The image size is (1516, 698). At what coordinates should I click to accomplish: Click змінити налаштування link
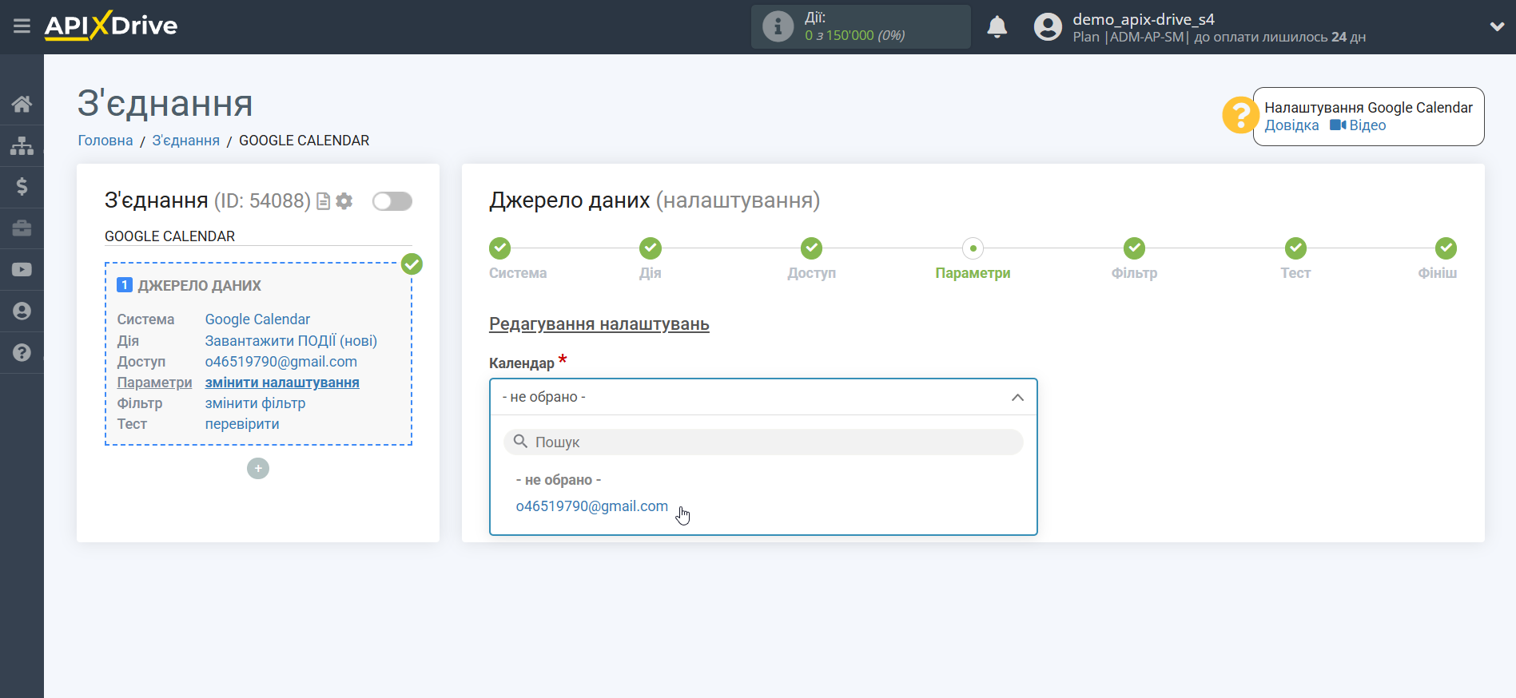[282, 383]
